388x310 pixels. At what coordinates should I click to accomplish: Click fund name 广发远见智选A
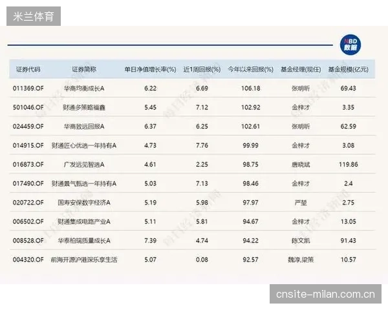84,165
